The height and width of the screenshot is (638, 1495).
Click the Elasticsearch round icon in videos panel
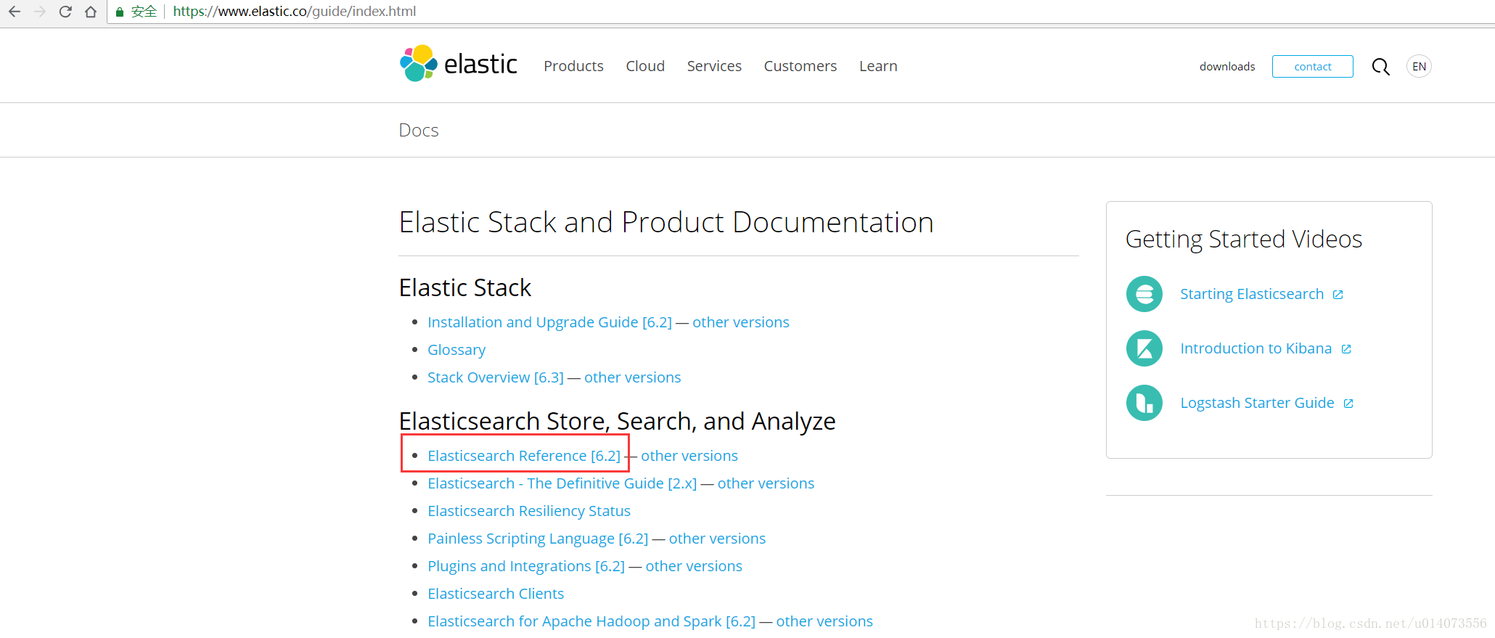[1144, 294]
